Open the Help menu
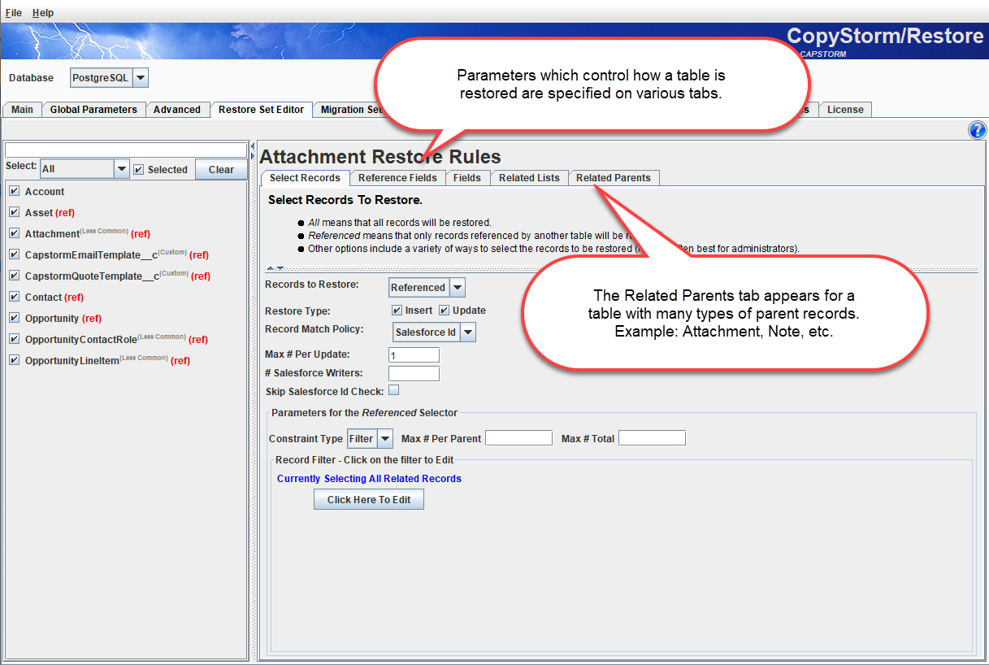The image size is (989, 665). [43, 13]
